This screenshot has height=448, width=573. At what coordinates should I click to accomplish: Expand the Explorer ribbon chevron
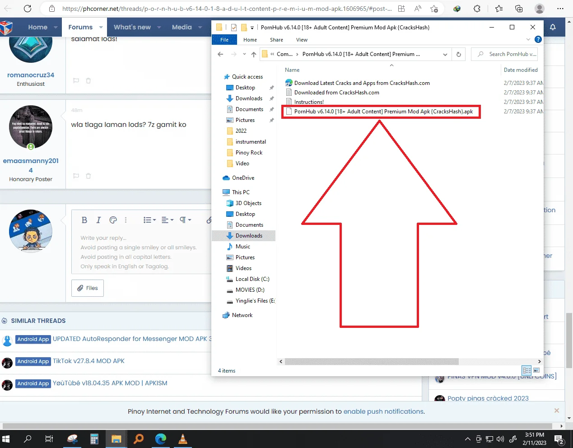[528, 40]
